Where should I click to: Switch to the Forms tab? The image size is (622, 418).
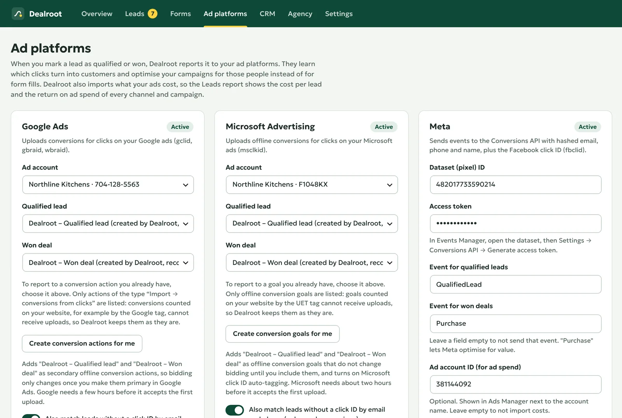pos(180,14)
